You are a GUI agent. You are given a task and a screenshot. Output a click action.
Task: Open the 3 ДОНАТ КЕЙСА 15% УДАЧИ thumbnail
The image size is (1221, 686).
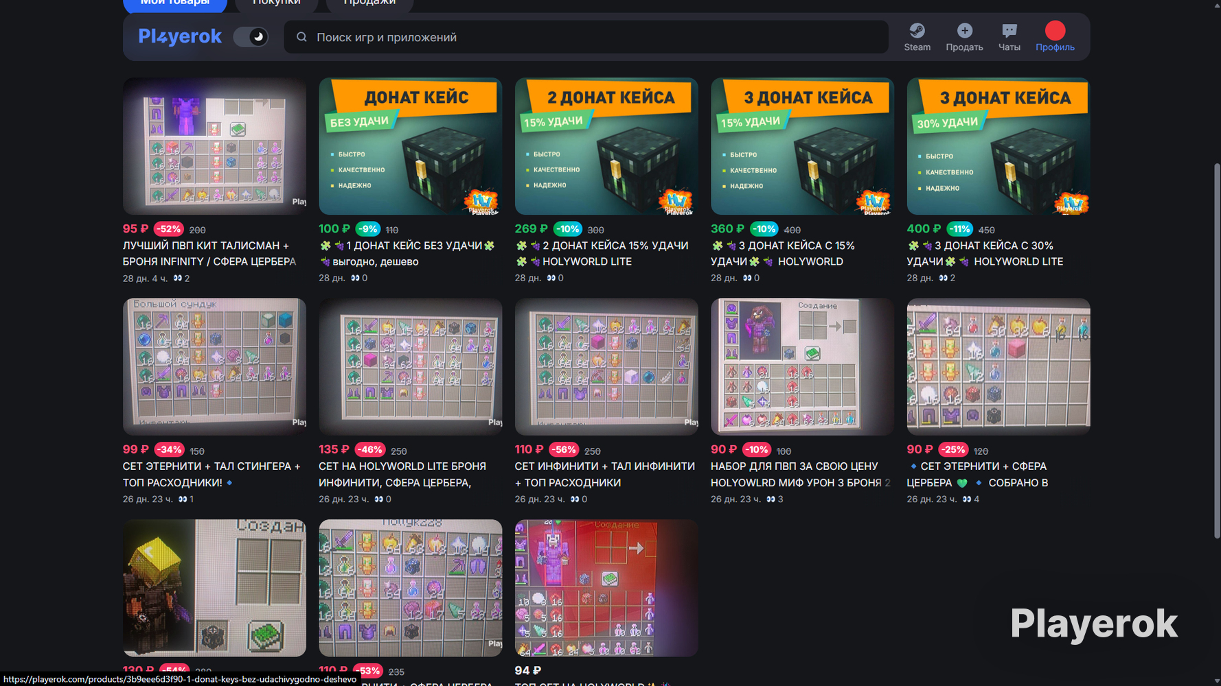802,146
